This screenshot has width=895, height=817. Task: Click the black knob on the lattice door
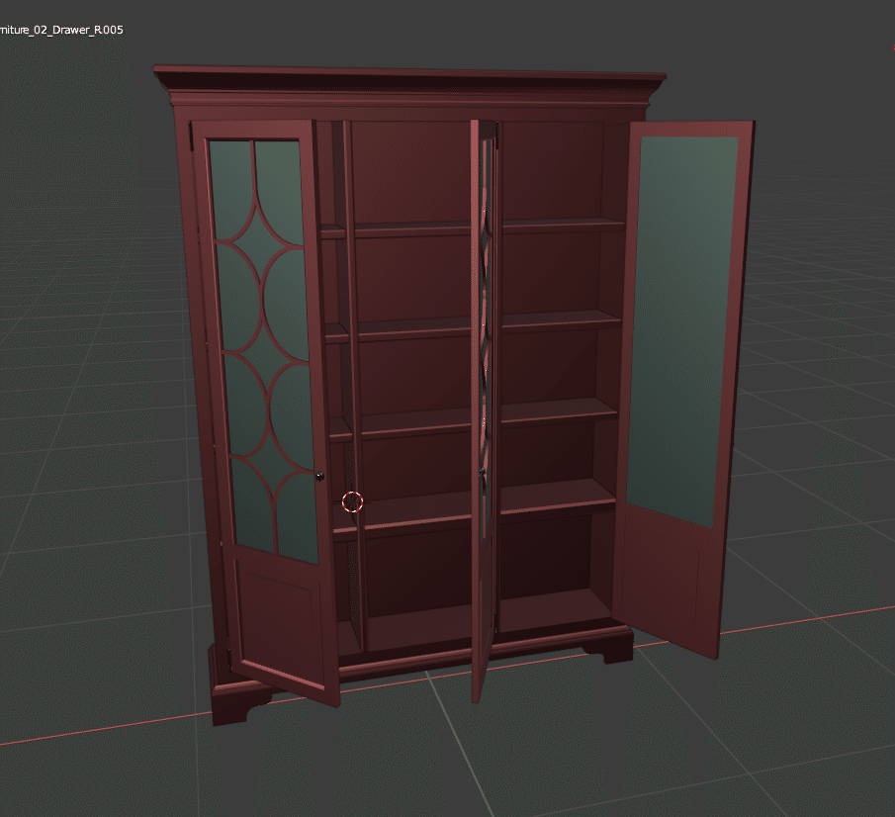[x=319, y=475]
